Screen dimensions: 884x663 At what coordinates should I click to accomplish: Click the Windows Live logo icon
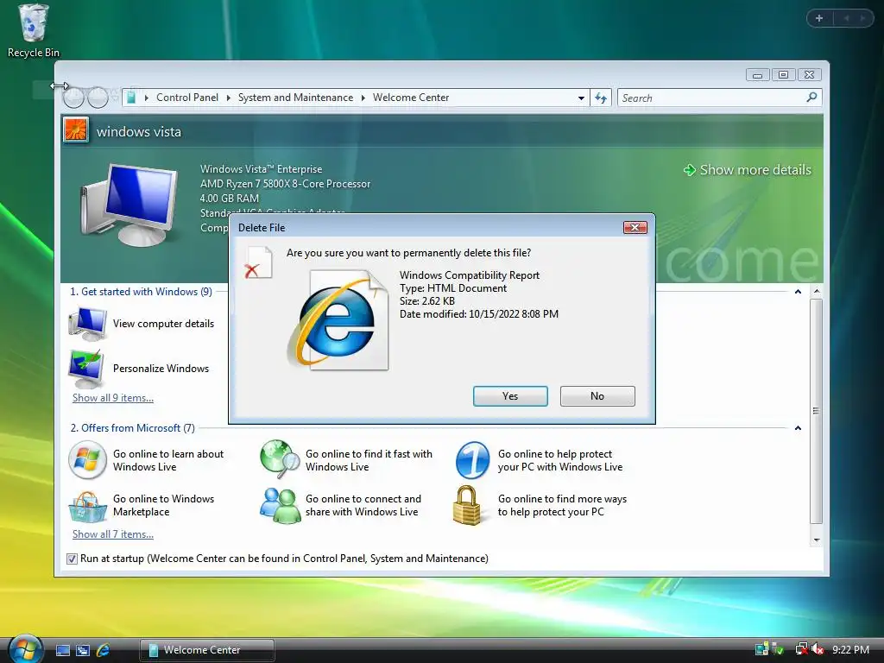pos(87,460)
